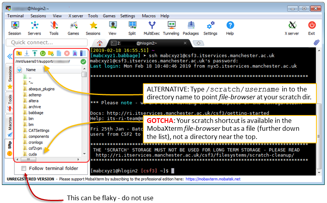Open a new terminal tab with plus
This screenshot has width=327, height=203.
198,43
